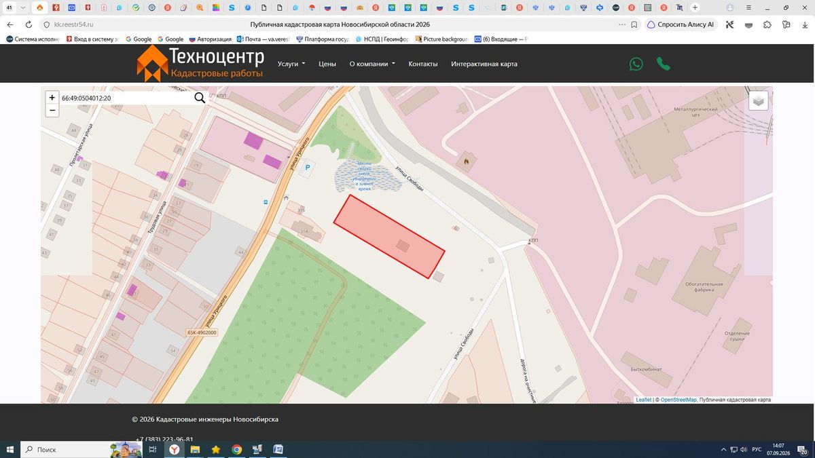Open a new browser tab
The image size is (815, 458).
(x=695, y=7)
